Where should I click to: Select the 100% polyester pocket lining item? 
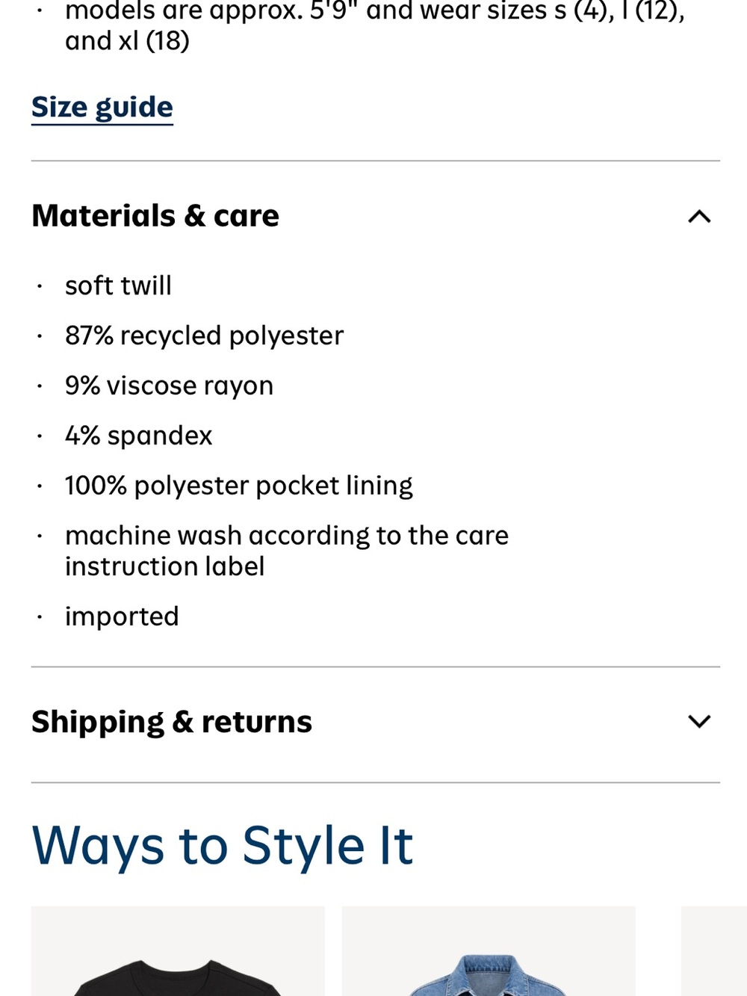tap(238, 486)
